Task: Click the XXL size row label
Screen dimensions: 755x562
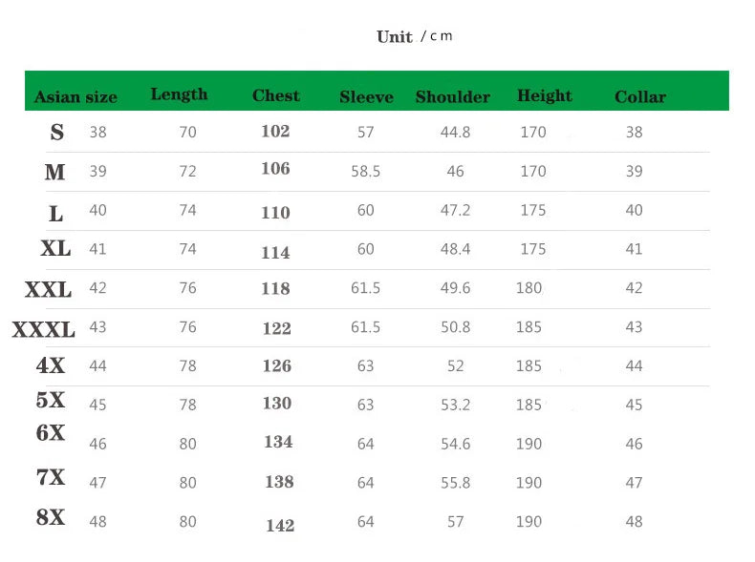Action: pyautogui.click(x=48, y=290)
